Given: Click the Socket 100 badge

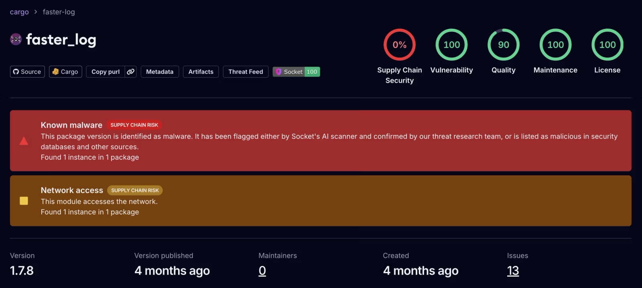Looking at the screenshot, I should [296, 72].
